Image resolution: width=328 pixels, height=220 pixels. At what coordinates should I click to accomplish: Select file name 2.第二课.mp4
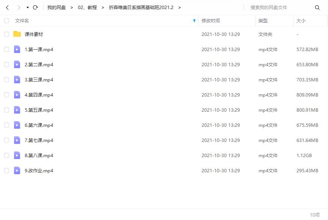click(x=39, y=64)
